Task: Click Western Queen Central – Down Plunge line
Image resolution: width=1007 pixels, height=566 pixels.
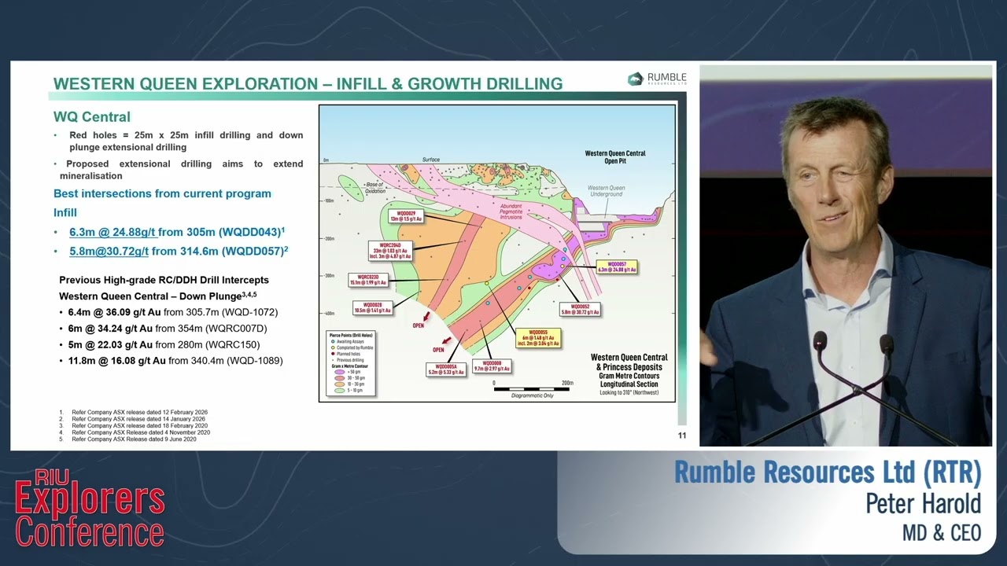Action: 158,296
